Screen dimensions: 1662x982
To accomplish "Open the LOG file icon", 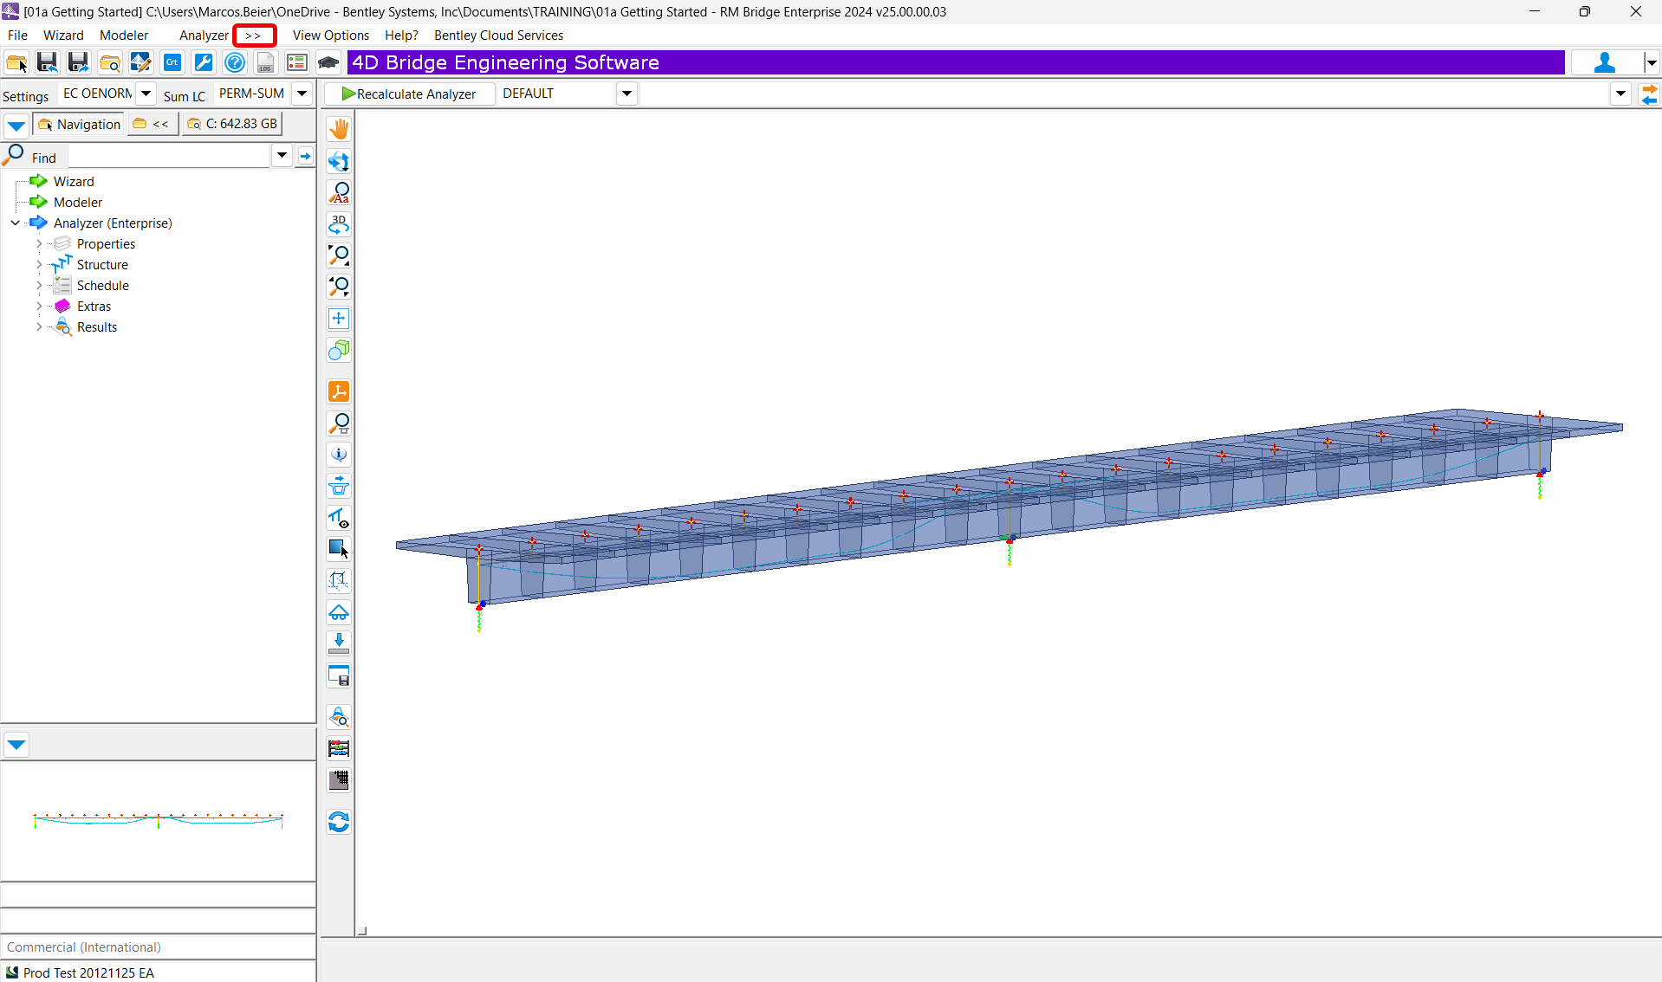I will tap(265, 62).
